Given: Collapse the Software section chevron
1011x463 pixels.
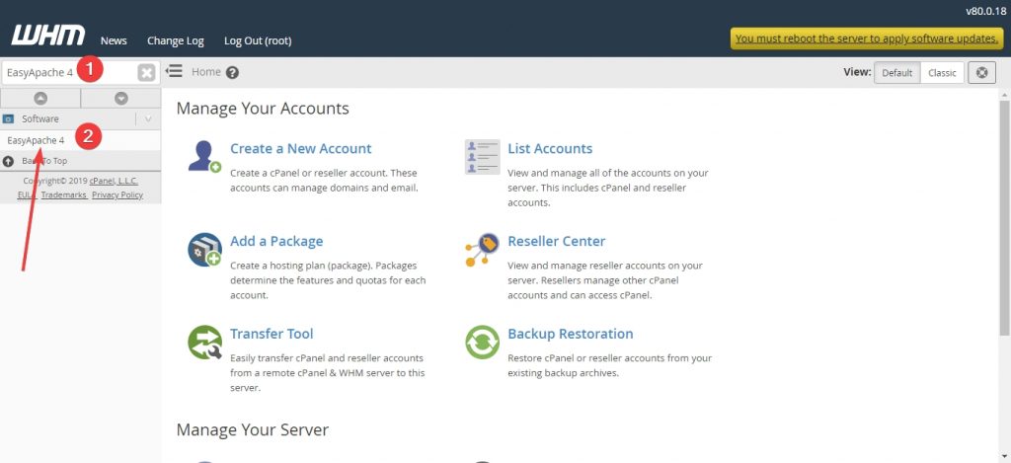Looking at the screenshot, I should [x=148, y=118].
